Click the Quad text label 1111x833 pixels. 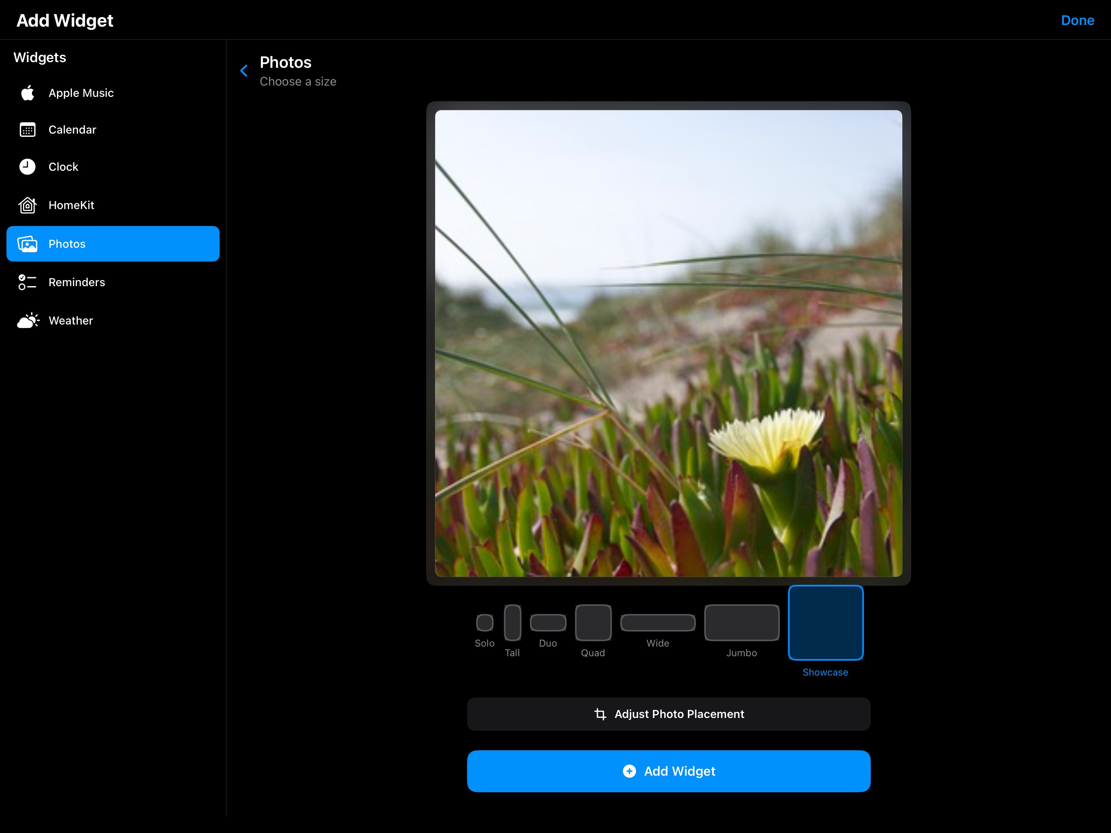click(593, 653)
